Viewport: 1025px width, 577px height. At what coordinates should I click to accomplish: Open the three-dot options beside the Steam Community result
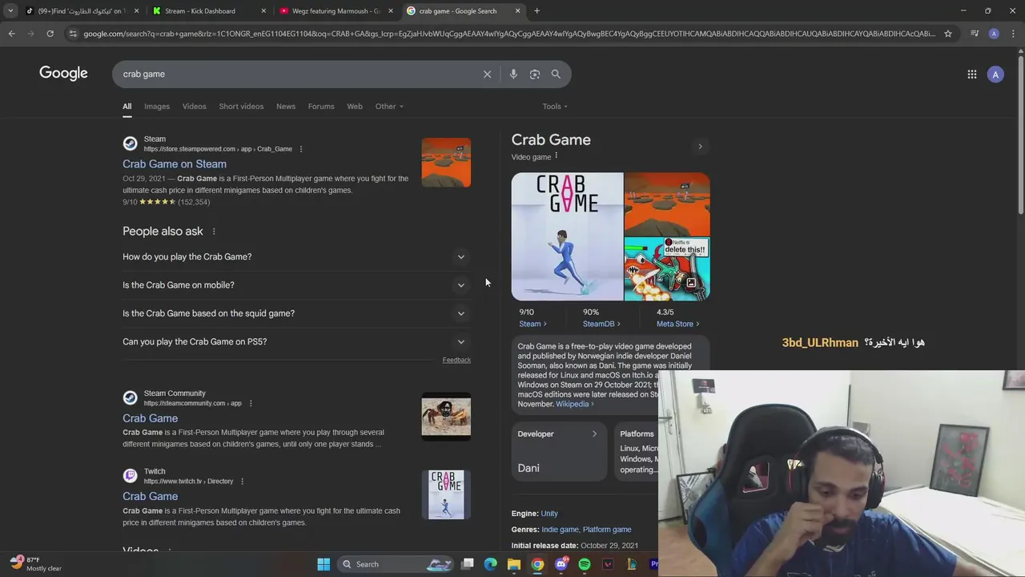tap(251, 403)
